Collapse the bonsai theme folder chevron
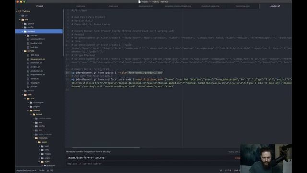This screenshot has width=307, height=173. pos(31,114)
